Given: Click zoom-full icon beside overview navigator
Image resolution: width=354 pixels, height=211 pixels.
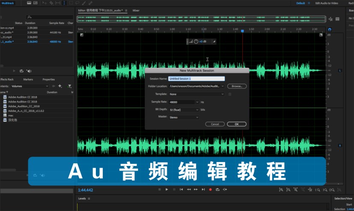Looking at the screenshot, I should [x=330, y=19].
